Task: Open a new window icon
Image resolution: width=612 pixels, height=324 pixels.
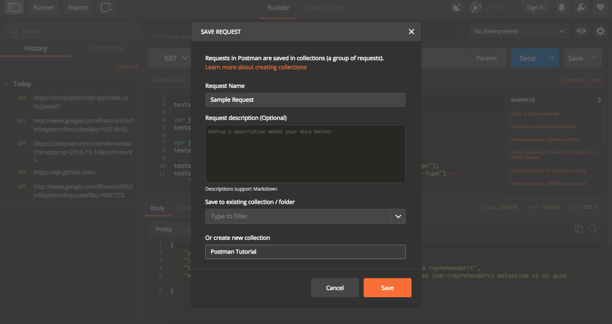Action: 106,7
